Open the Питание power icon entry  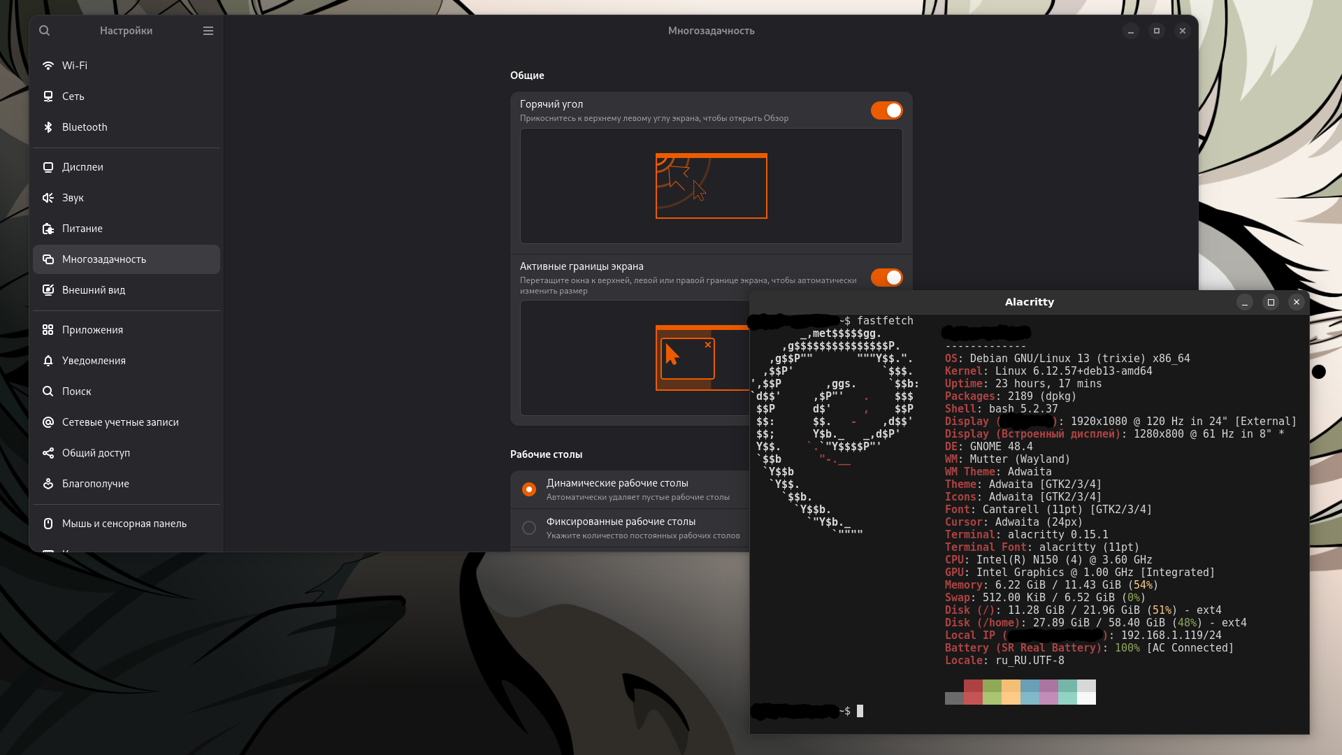(48, 229)
